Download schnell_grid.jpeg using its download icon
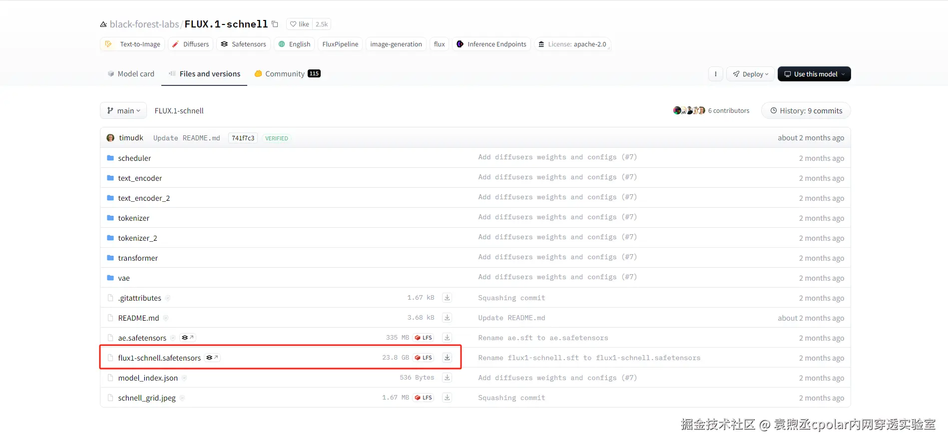 click(447, 398)
